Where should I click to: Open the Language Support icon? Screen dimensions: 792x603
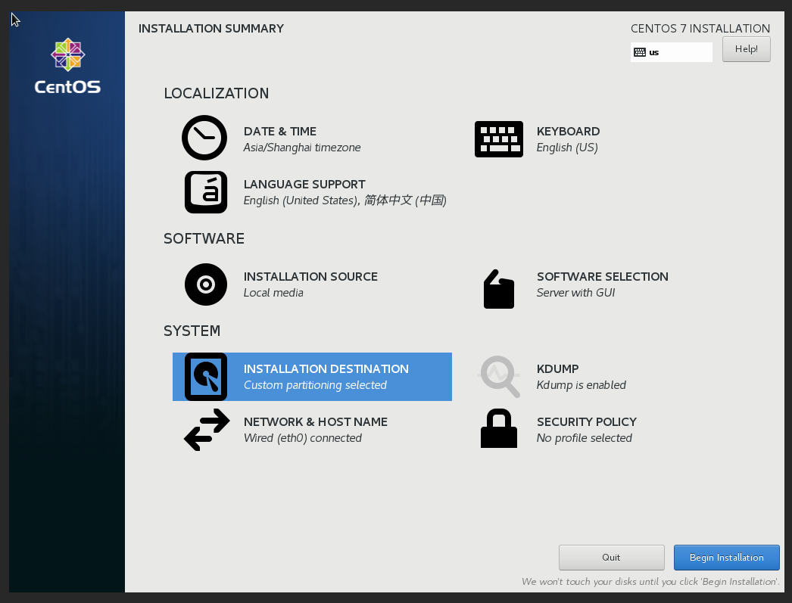[206, 192]
